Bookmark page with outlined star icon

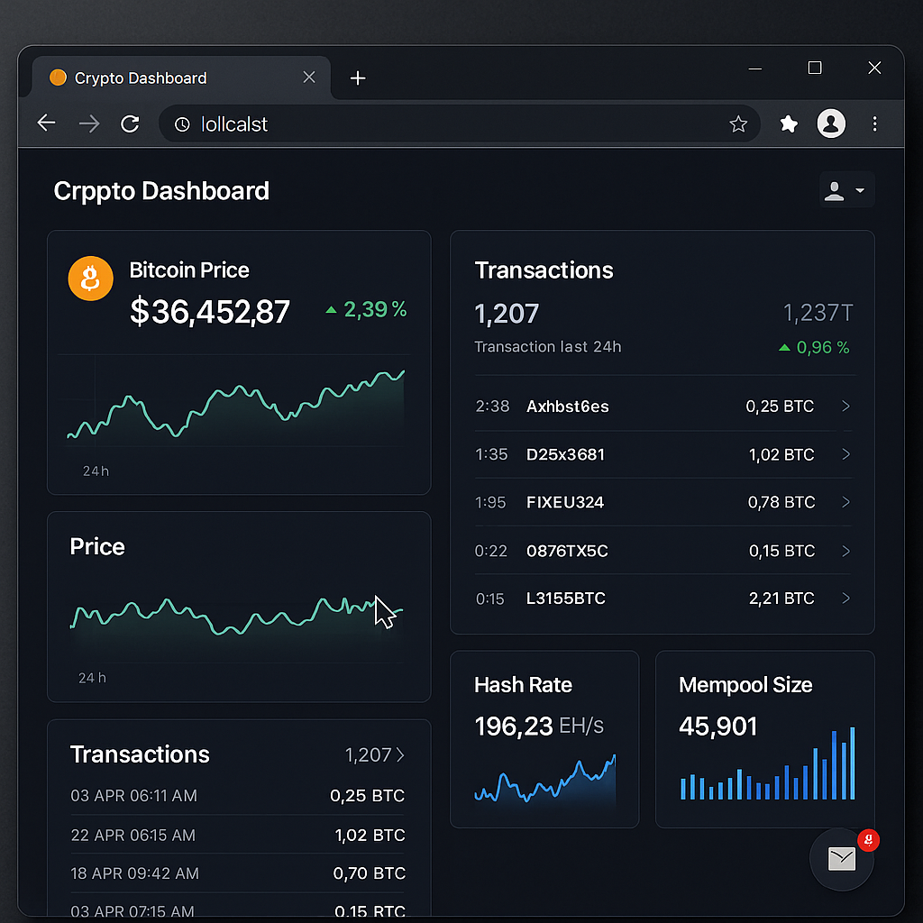[x=738, y=124]
